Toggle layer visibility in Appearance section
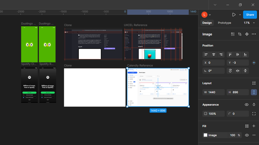 point(247,105)
